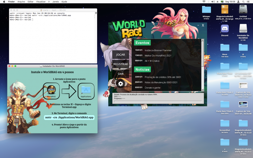The image size is (253, 158).
Task: Select the Pasta Sem Título 2 folder
Action: pos(225,85)
